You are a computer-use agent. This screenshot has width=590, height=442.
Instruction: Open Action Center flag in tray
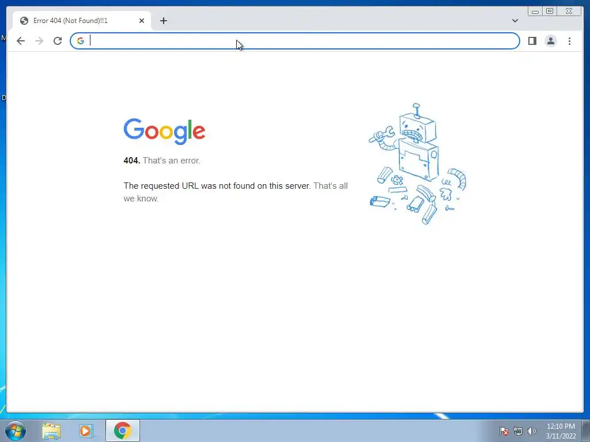click(x=504, y=431)
